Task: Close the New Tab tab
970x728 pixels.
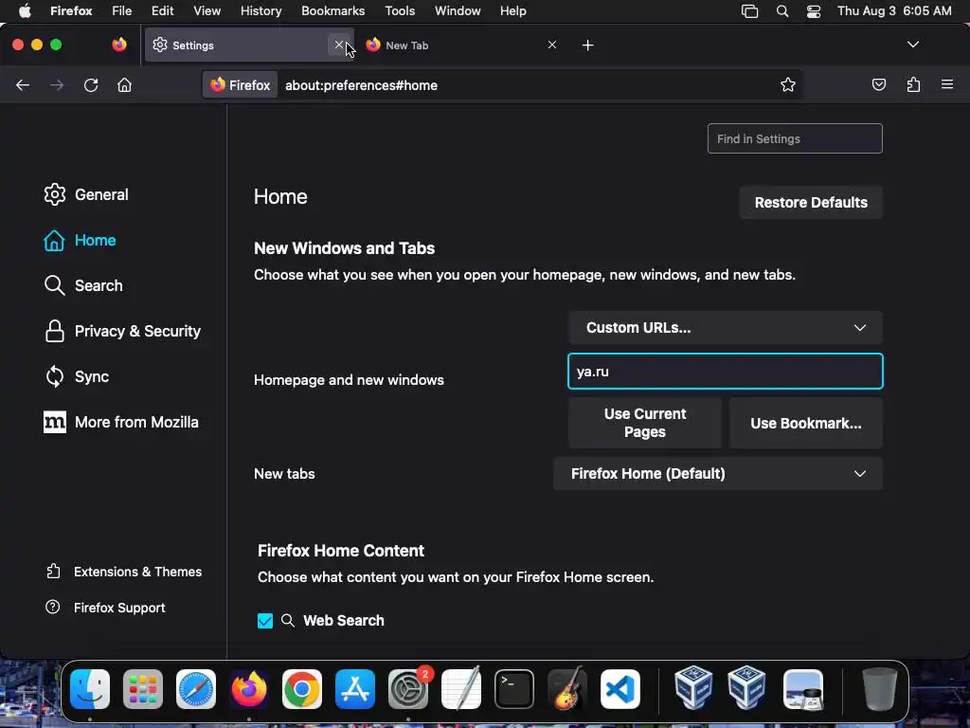Action: tap(552, 45)
